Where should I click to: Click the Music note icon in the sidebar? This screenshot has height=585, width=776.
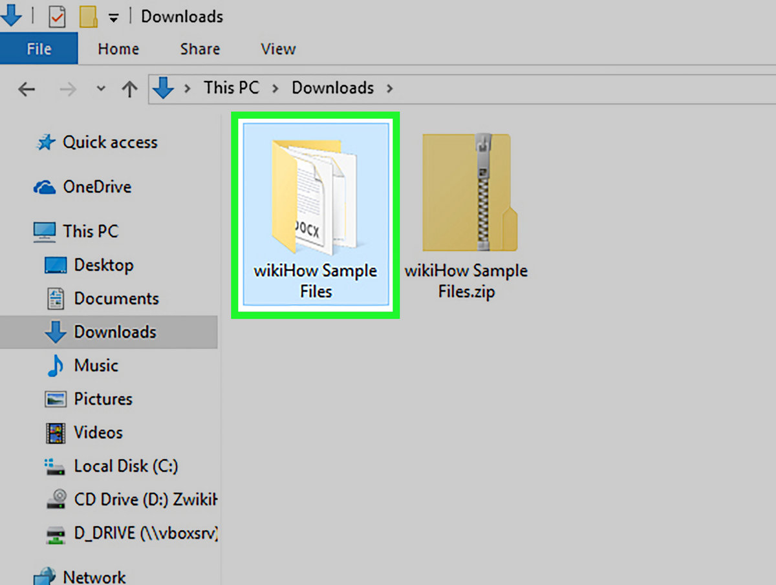tap(56, 366)
